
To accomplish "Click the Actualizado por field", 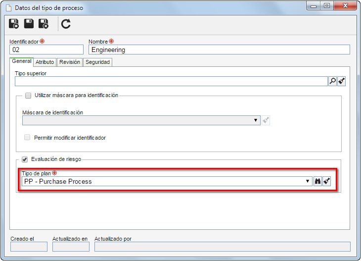I will tap(223, 247).
